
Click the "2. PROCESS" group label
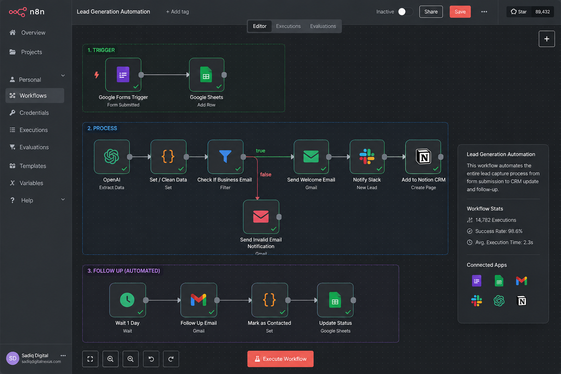pos(102,128)
